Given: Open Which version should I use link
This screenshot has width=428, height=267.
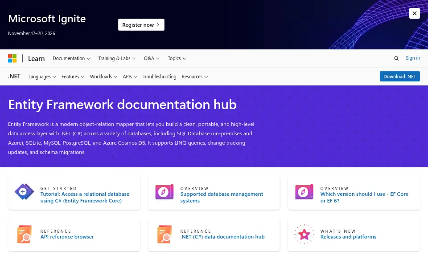Looking at the screenshot, I should point(364,197).
